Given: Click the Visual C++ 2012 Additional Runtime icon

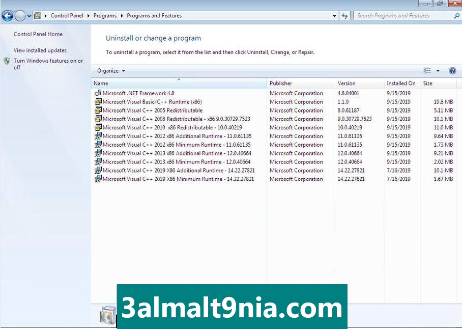Looking at the screenshot, I should pyautogui.click(x=98, y=136).
